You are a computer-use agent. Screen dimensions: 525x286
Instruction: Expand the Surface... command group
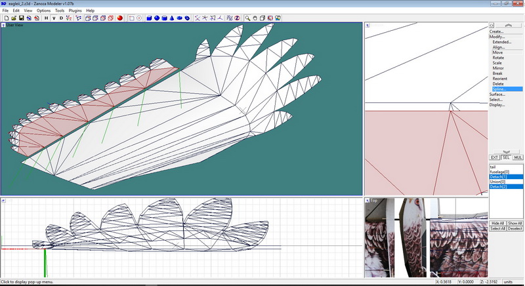[497, 94]
